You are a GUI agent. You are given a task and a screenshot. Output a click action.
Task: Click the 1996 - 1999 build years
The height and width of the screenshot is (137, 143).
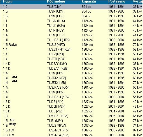pyautogui.click(x=116, y=126)
